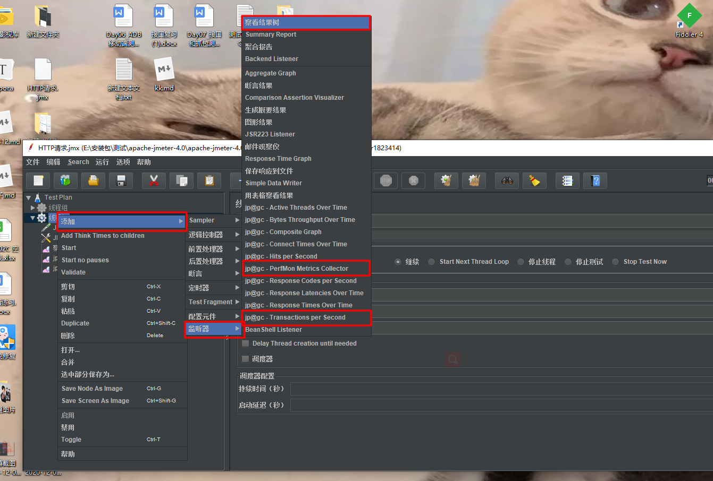This screenshot has width=713, height=481.
Task: Choose jp@gc - PerfMon Metrics Collector
Action: [306, 269]
